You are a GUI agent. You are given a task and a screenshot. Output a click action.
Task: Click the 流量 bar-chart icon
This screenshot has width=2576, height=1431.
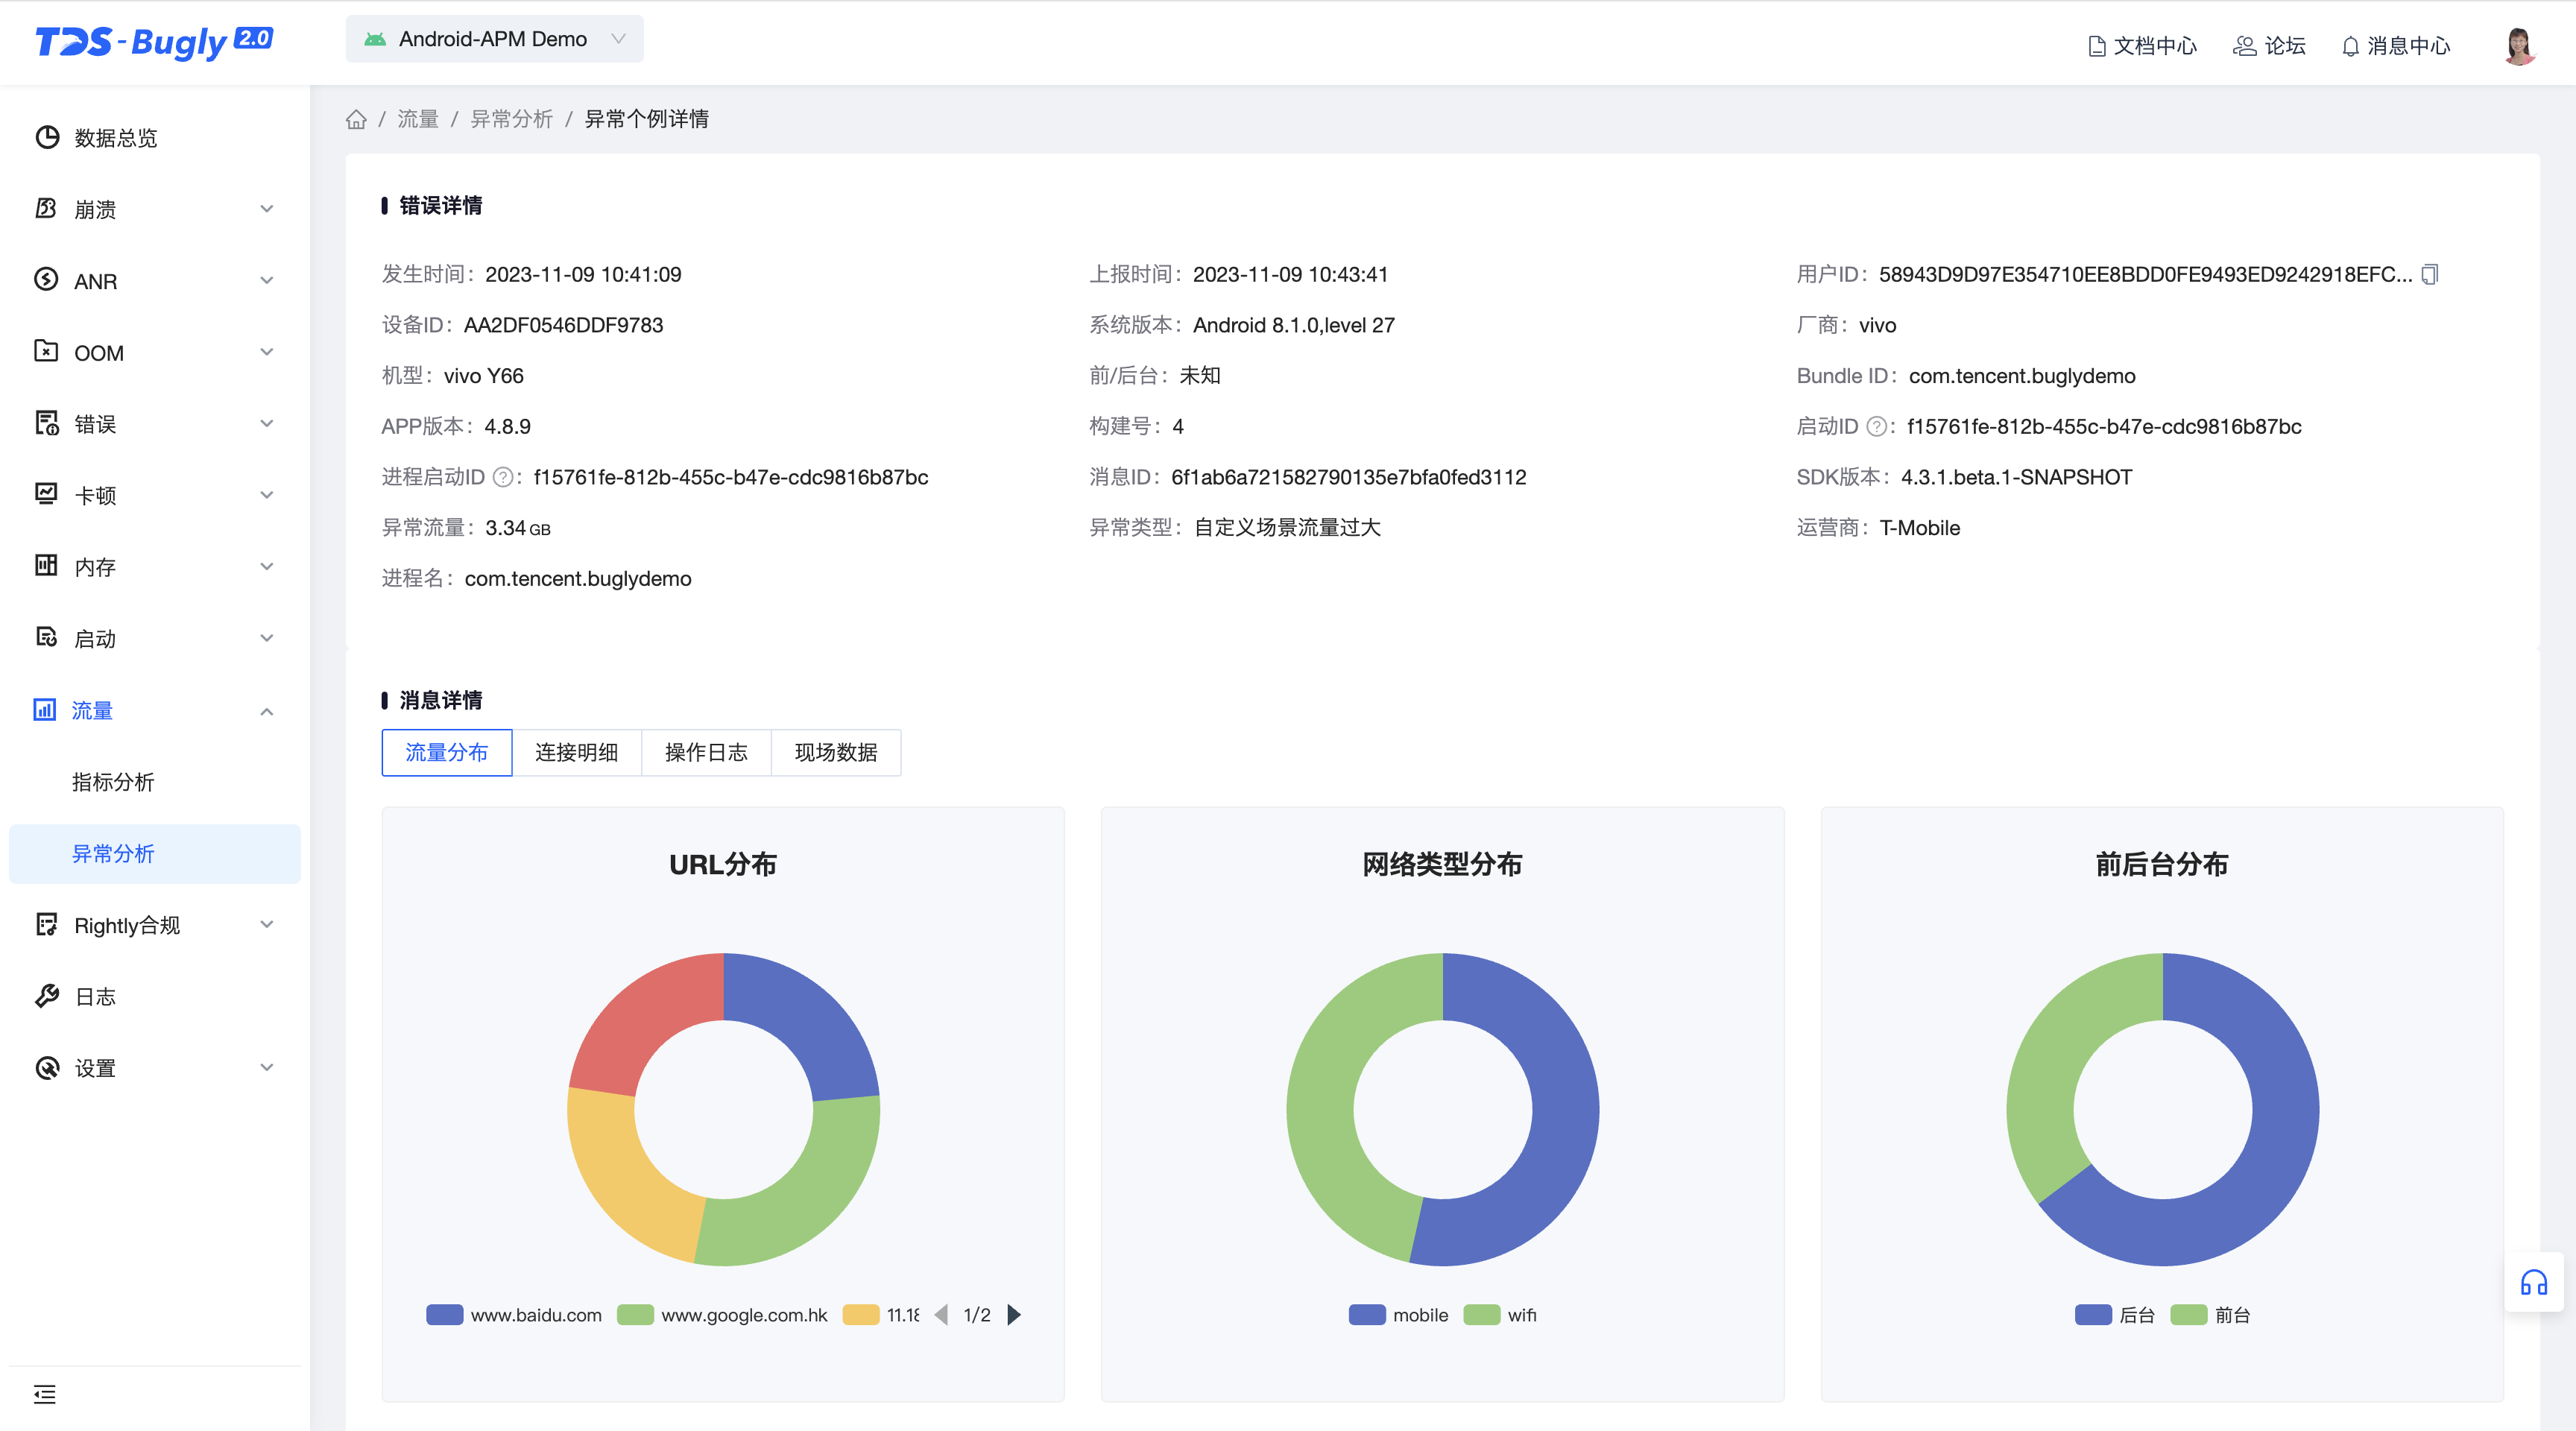(x=45, y=709)
